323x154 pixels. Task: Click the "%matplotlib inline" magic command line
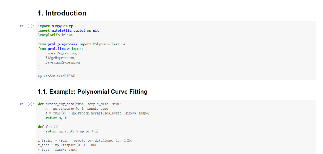coord(55,35)
